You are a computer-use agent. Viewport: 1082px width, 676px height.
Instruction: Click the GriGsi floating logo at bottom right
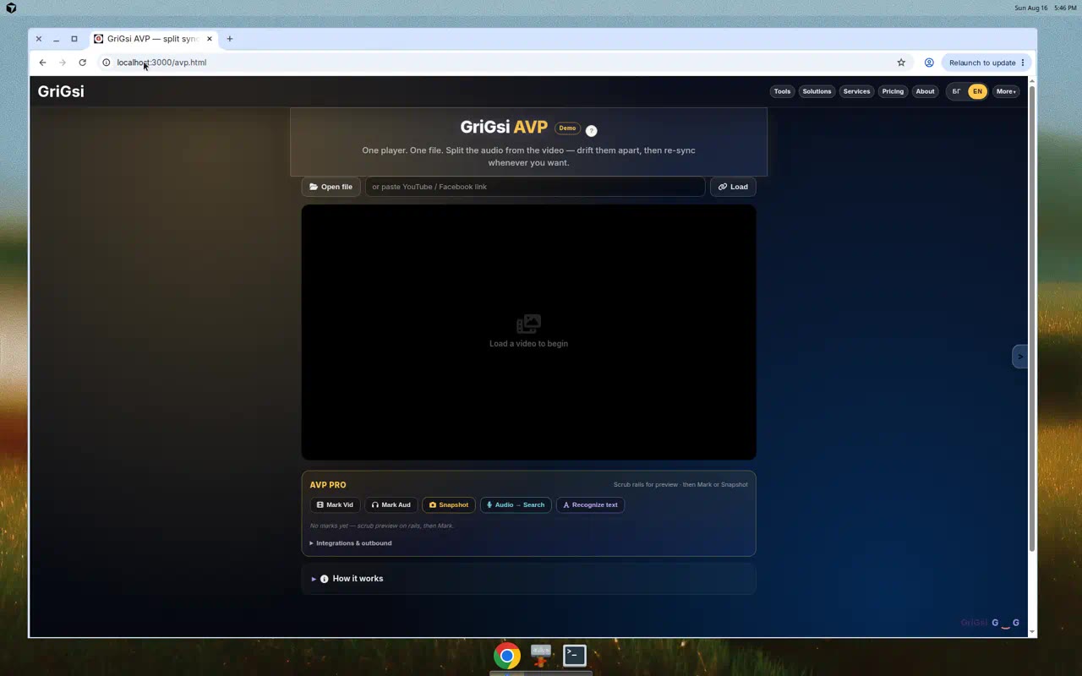990,623
